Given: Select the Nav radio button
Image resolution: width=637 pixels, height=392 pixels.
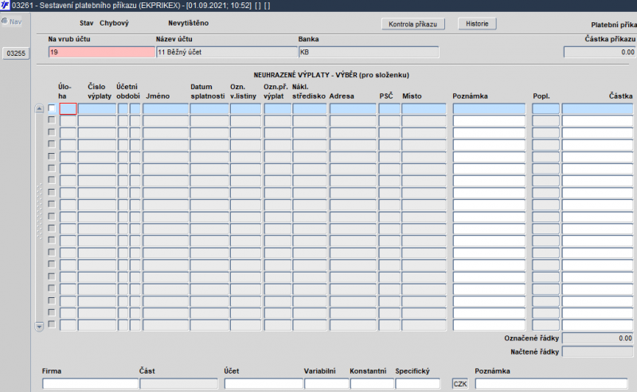Looking at the screenshot, I should click(x=5, y=22).
